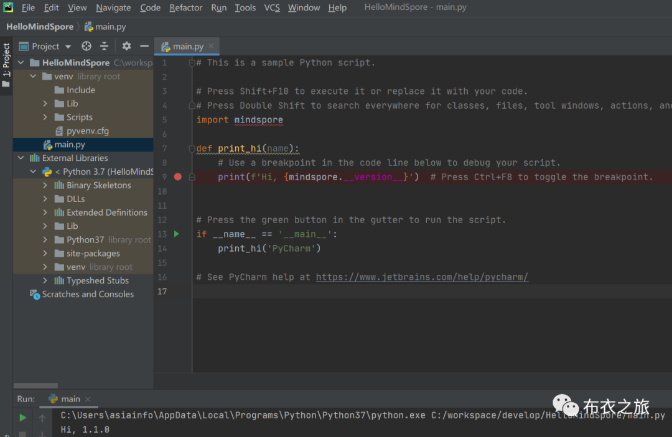The width and height of the screenshot is (672, 437).
Task: Click the locate/select opened file icon
Action: click(86, 46)
